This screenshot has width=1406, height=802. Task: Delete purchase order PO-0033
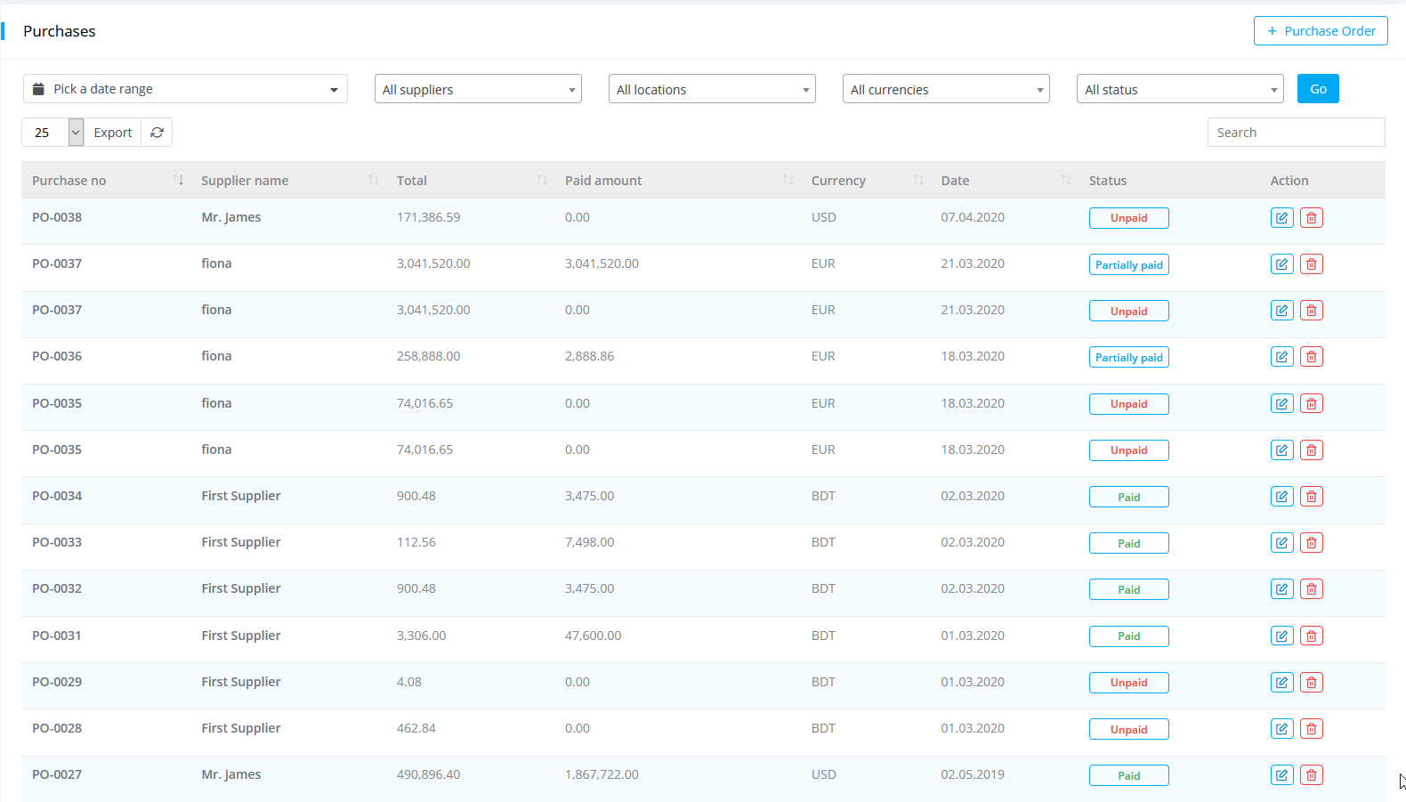pos(1311,543)
